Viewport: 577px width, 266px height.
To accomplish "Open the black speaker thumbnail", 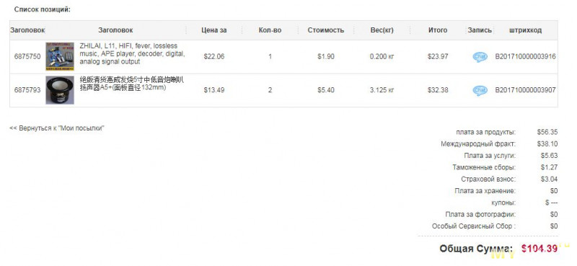I will [x=60, y=90].
